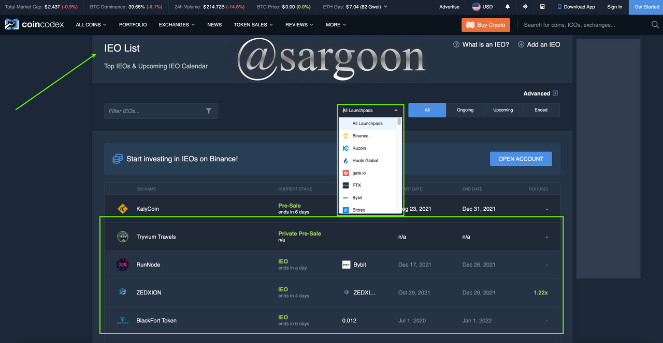Click the KalyCoin logo

123,209
